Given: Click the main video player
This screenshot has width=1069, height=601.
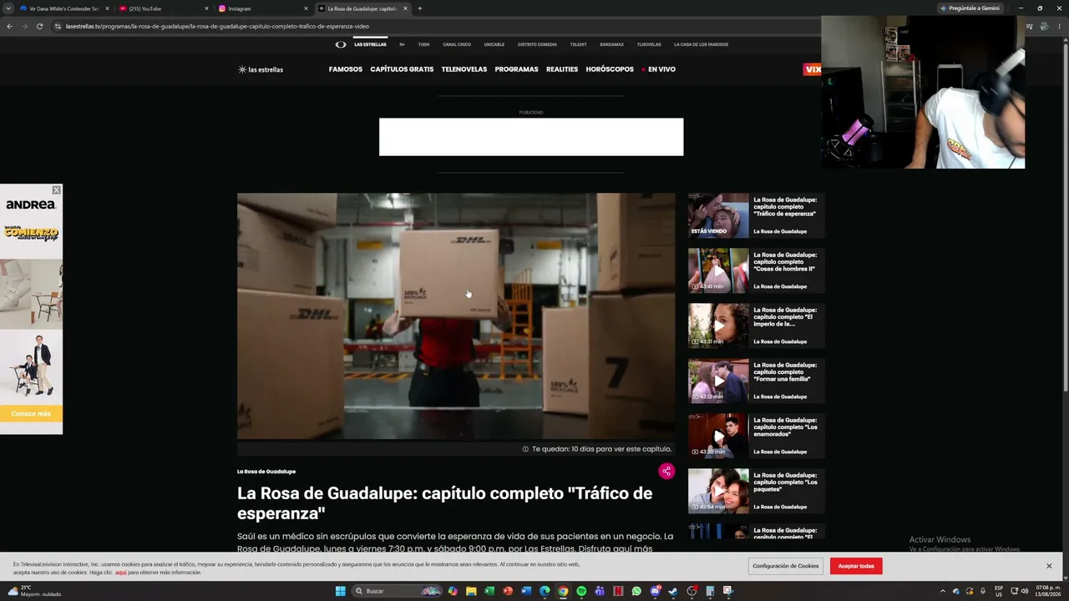Looking at the screenshot, I should point(456,316).
